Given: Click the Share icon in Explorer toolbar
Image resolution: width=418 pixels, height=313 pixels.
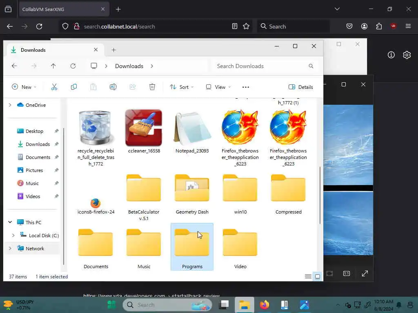Looking at the screenshot, I should (x=133, y=87).
